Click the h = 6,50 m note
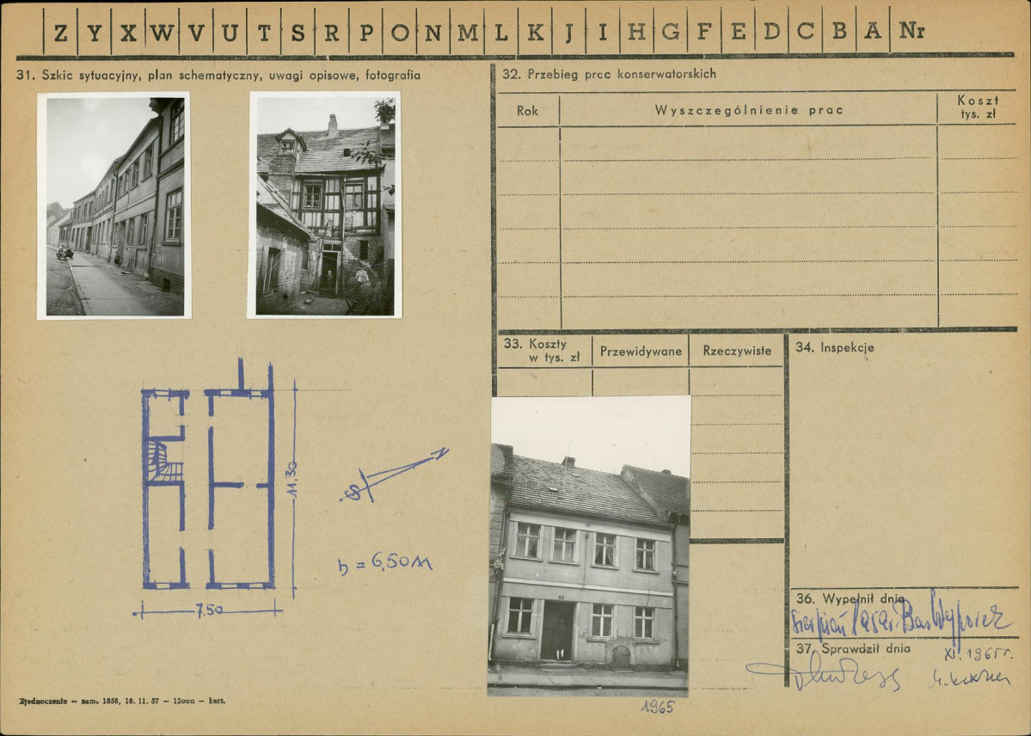 click(x=384, y=563)
